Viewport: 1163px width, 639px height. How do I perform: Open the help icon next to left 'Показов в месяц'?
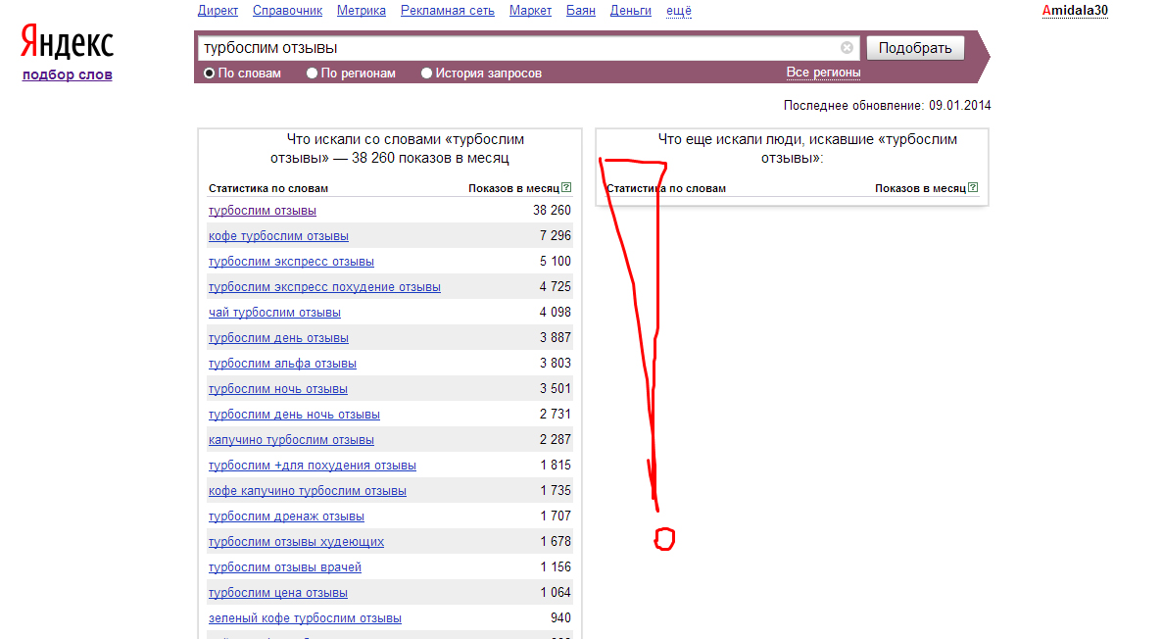coord(566,188)
